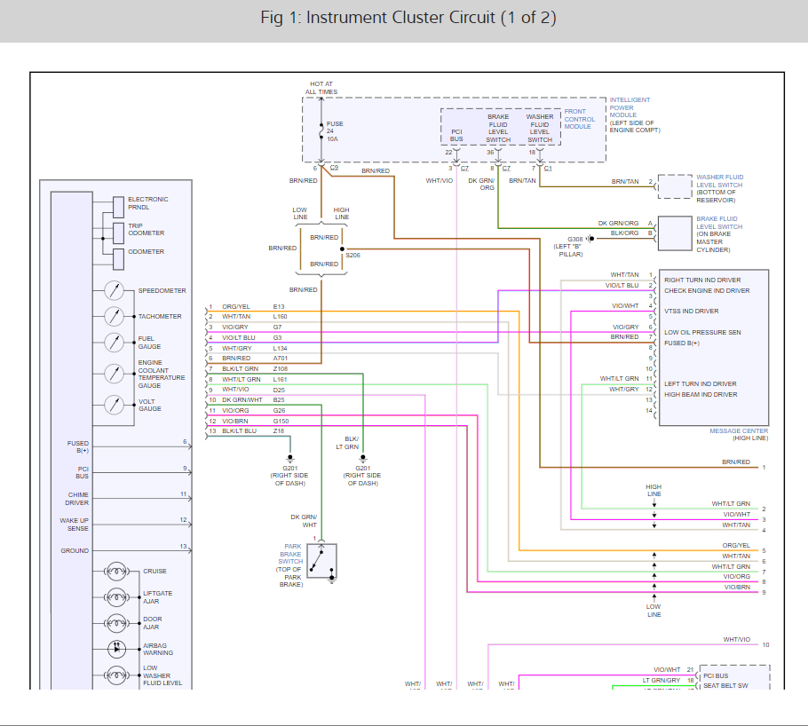The height and width of the screenshot is (726, 808).
Task: Select circuit code Z108
Action: pyautogui.click(x=281, y=369)
